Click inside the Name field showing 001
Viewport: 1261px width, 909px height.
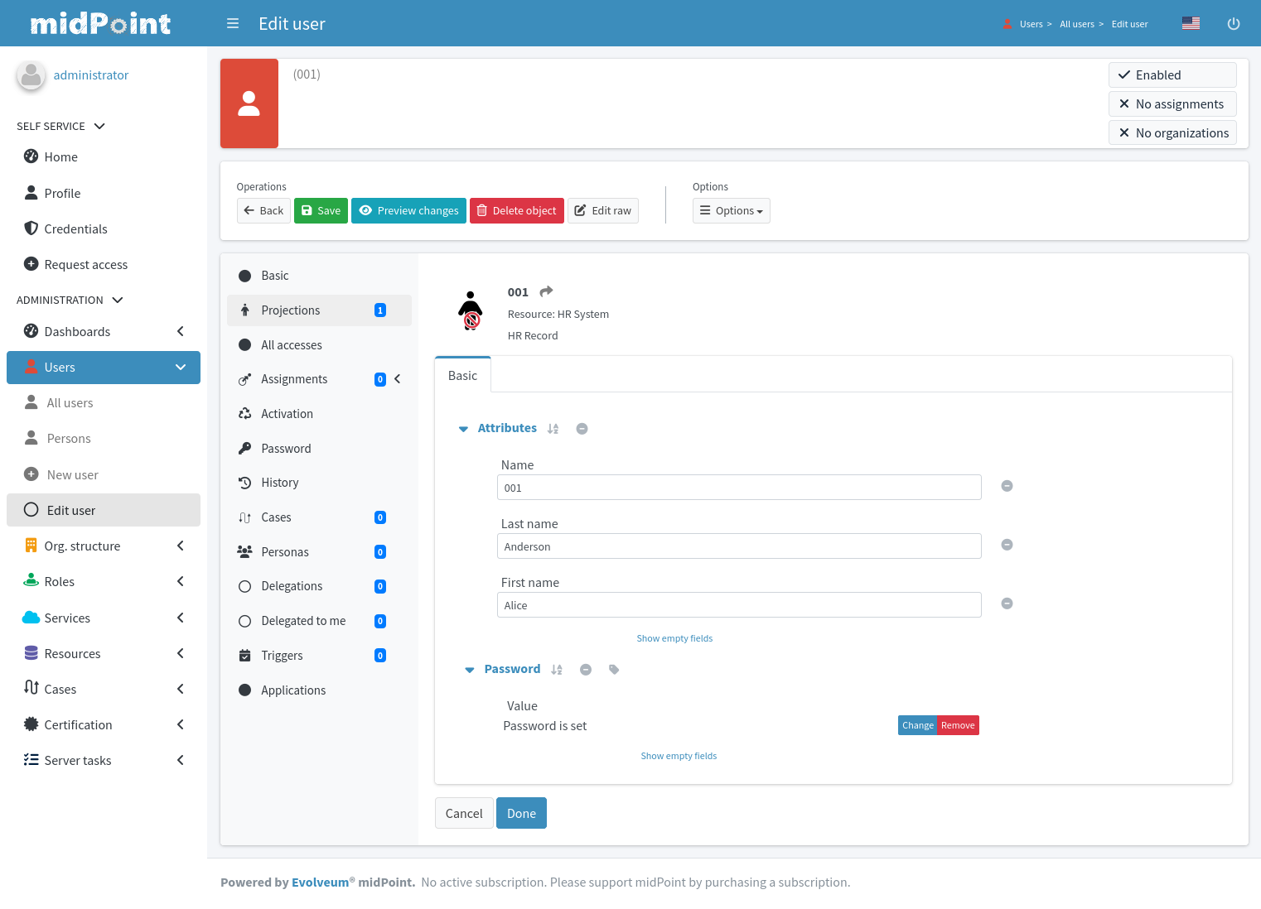(738, 487)
